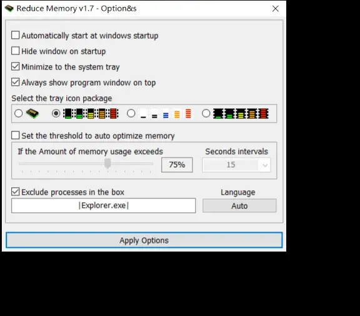
Task: Disable Always show program window on top
Action: [16, 82]
